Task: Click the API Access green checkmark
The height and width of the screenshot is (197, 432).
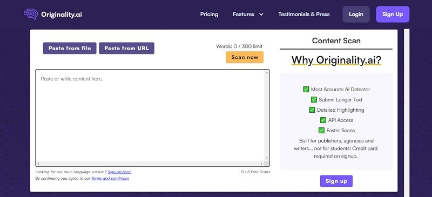Action: [x=323, y=120]
